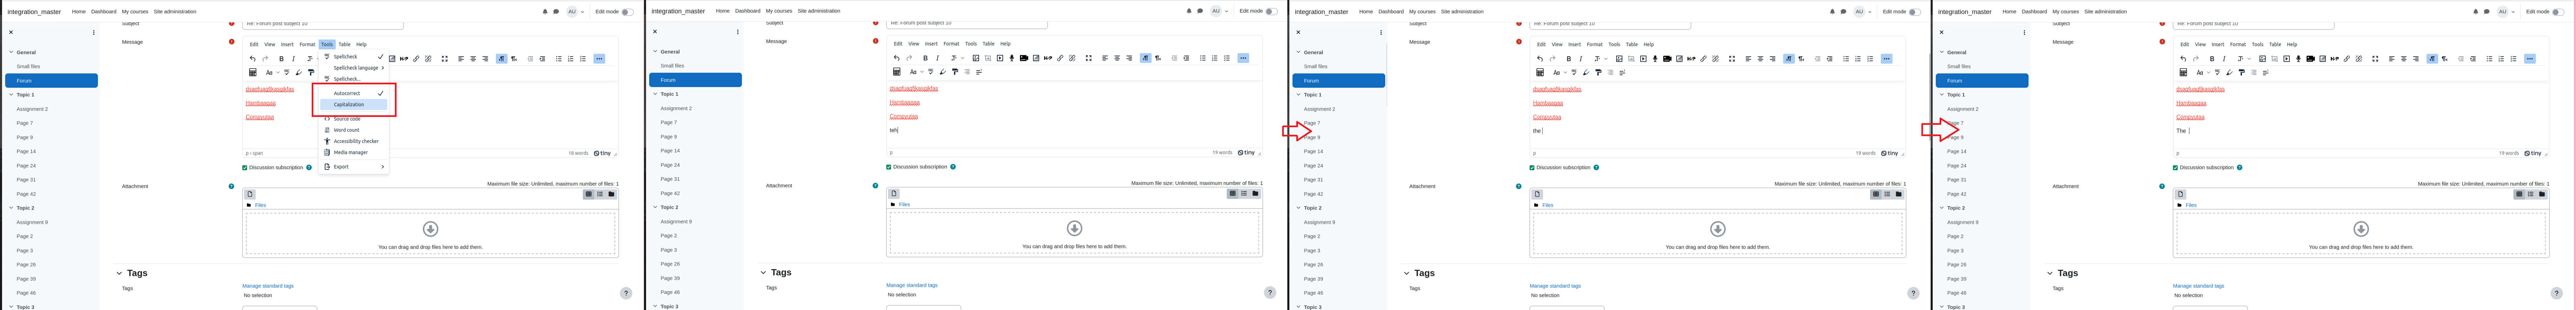
Task: Expand Export submenu in Tools menu
Action: (354, 166)
